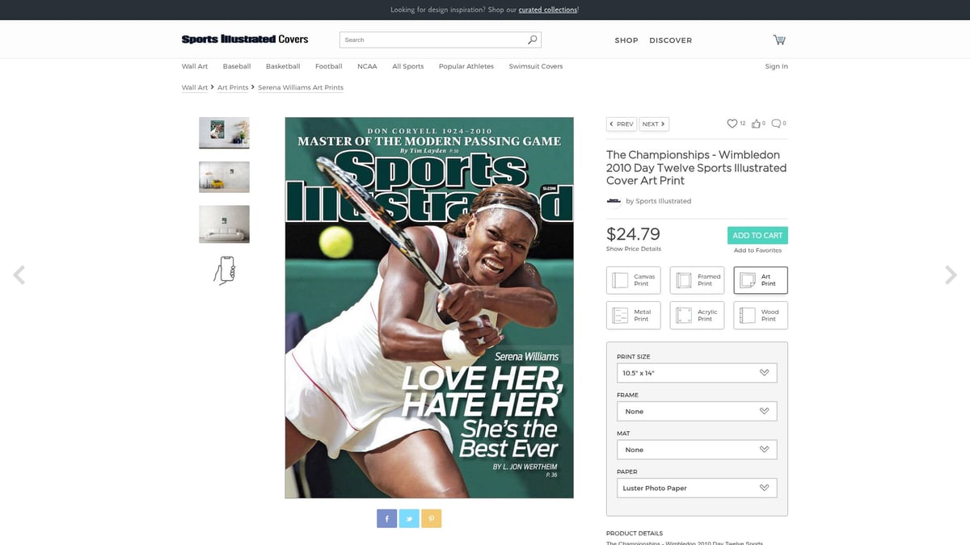
Task: Open the Swimsuit Covers category
Action: coord(535,66)
